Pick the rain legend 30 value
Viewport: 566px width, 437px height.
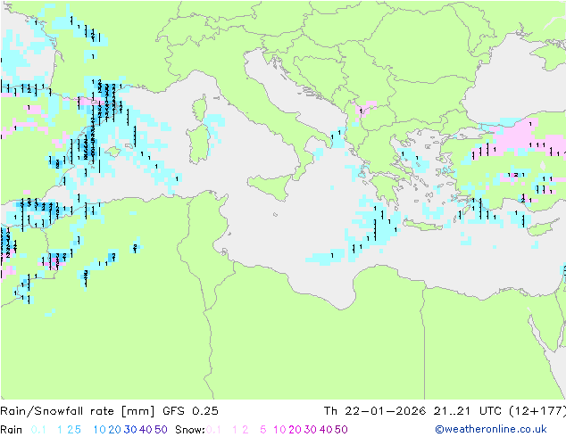(130, 430)
